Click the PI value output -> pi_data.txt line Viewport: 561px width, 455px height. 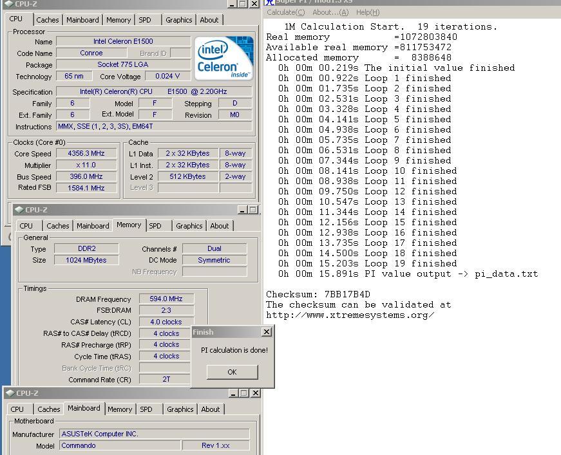click(408, 274)
